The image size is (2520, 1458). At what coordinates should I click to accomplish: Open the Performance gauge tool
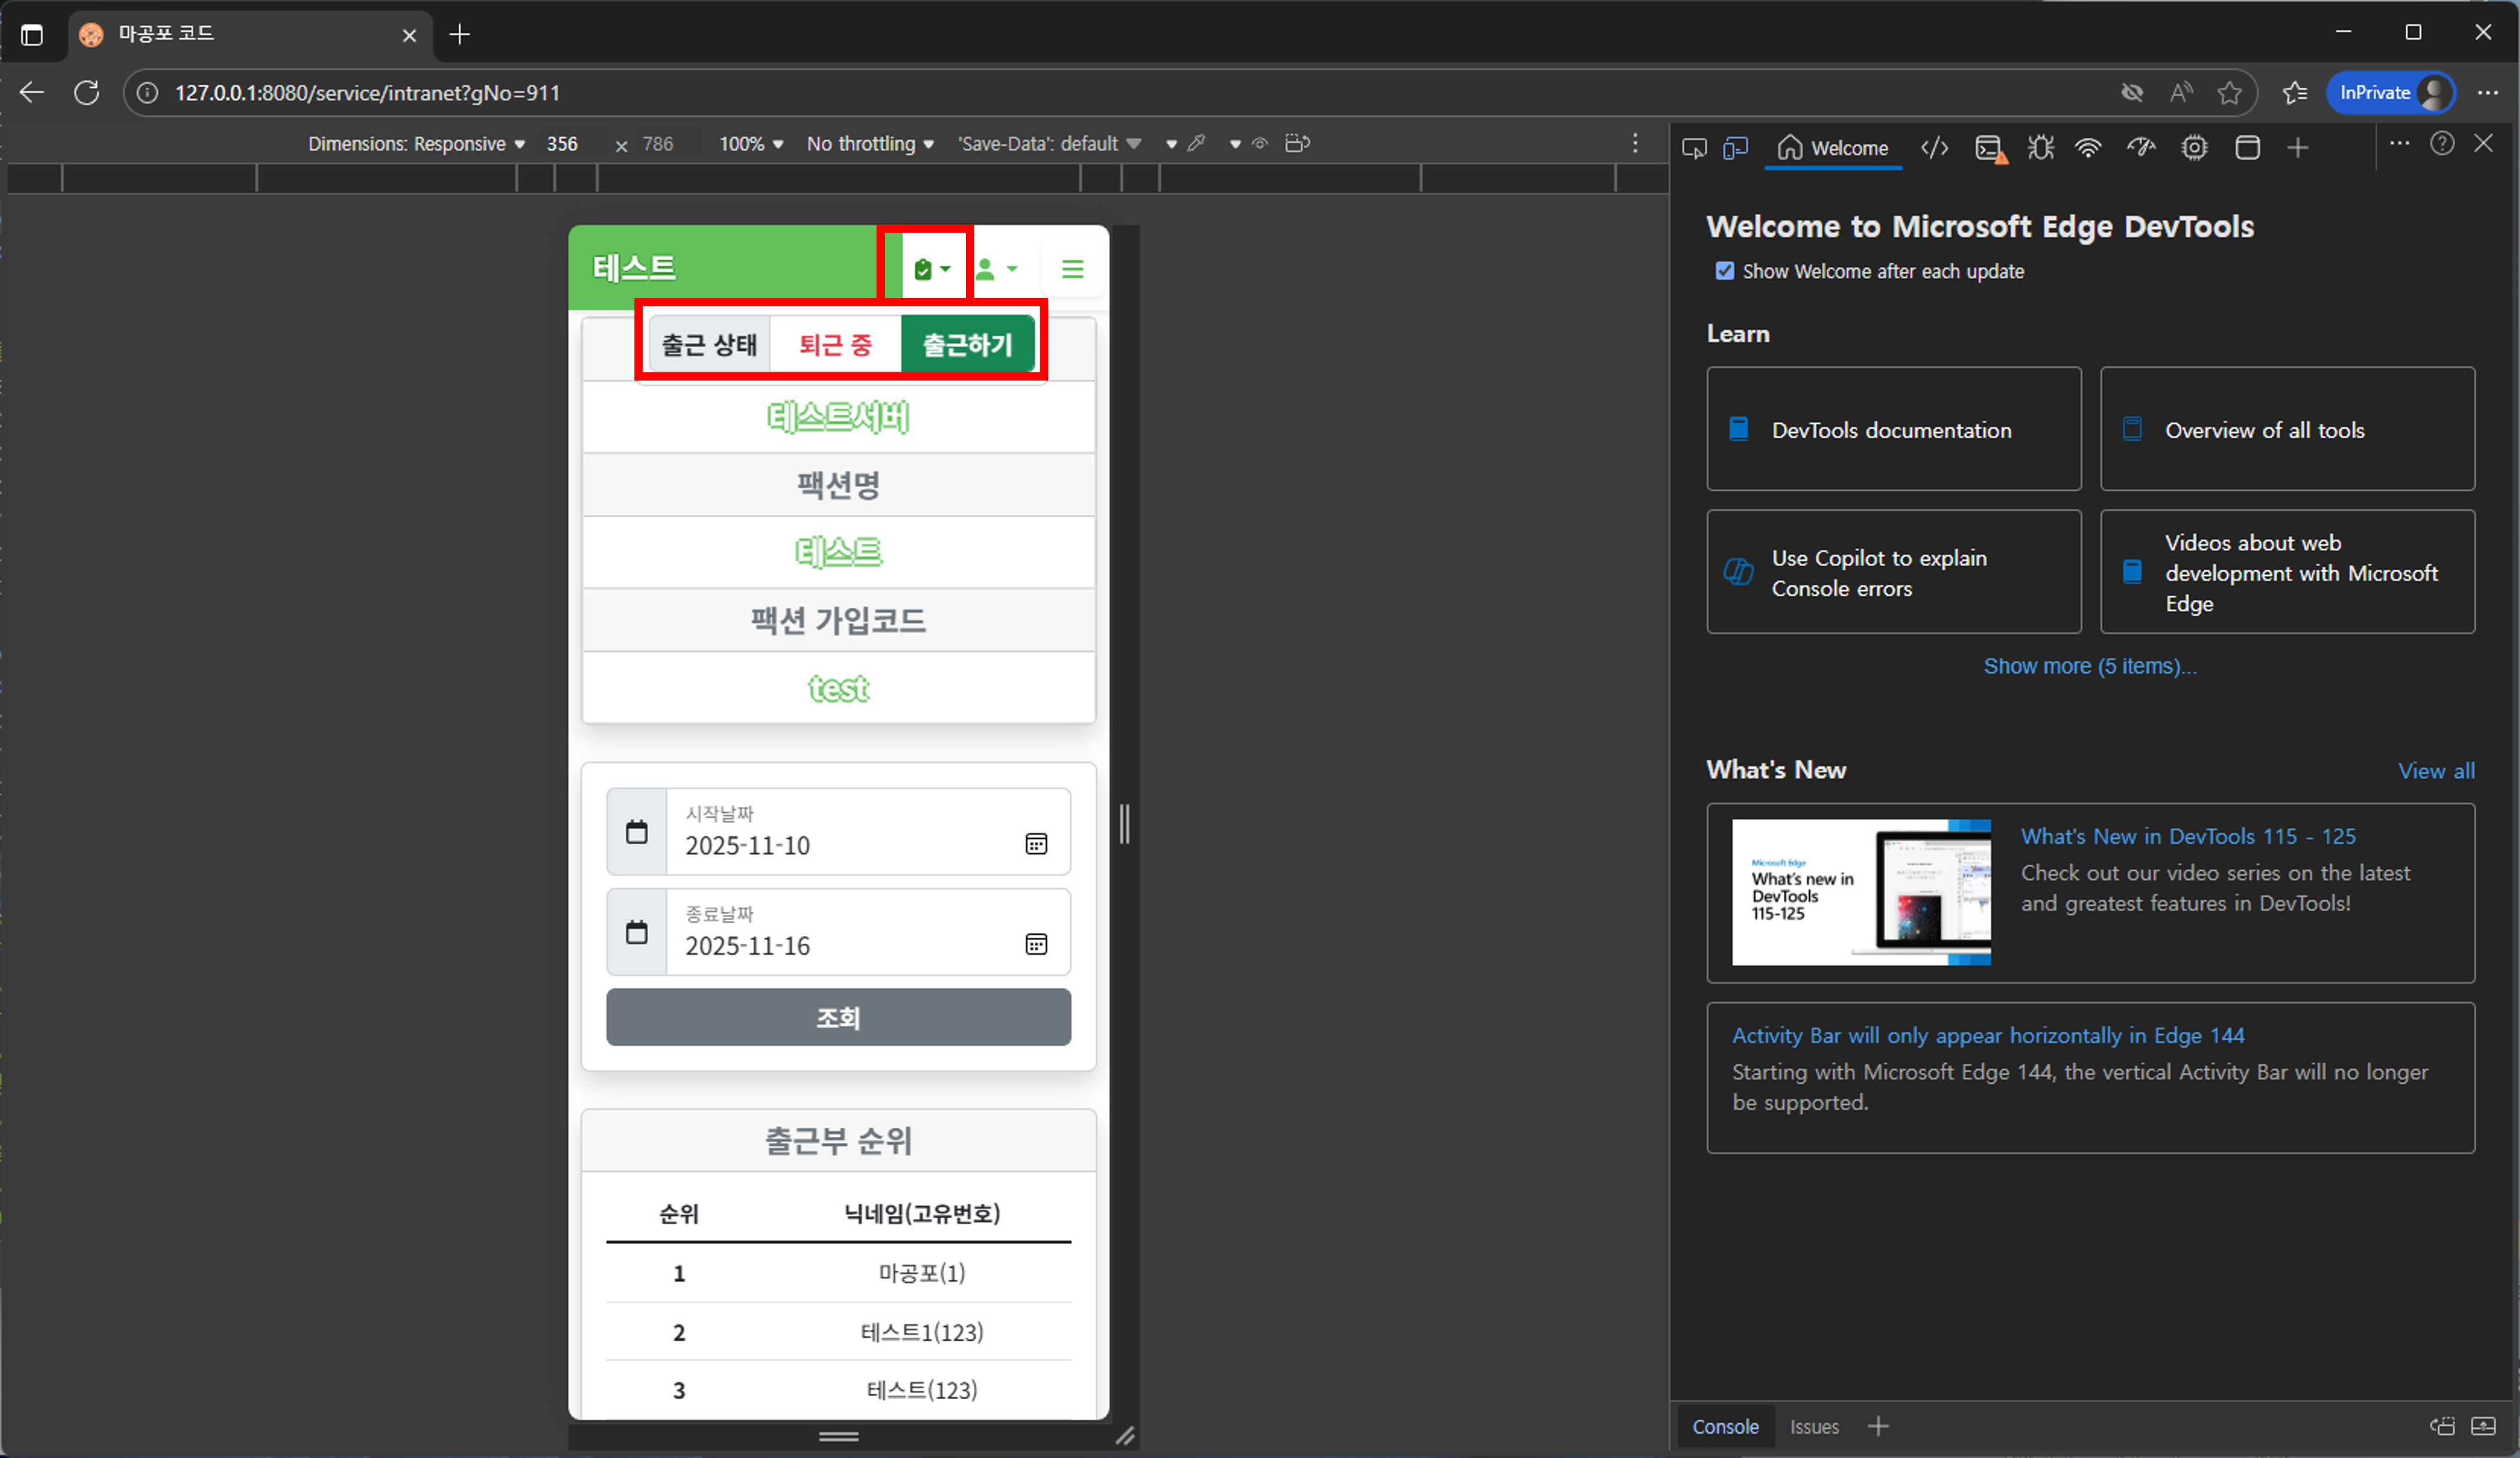tap(2141, 147)
